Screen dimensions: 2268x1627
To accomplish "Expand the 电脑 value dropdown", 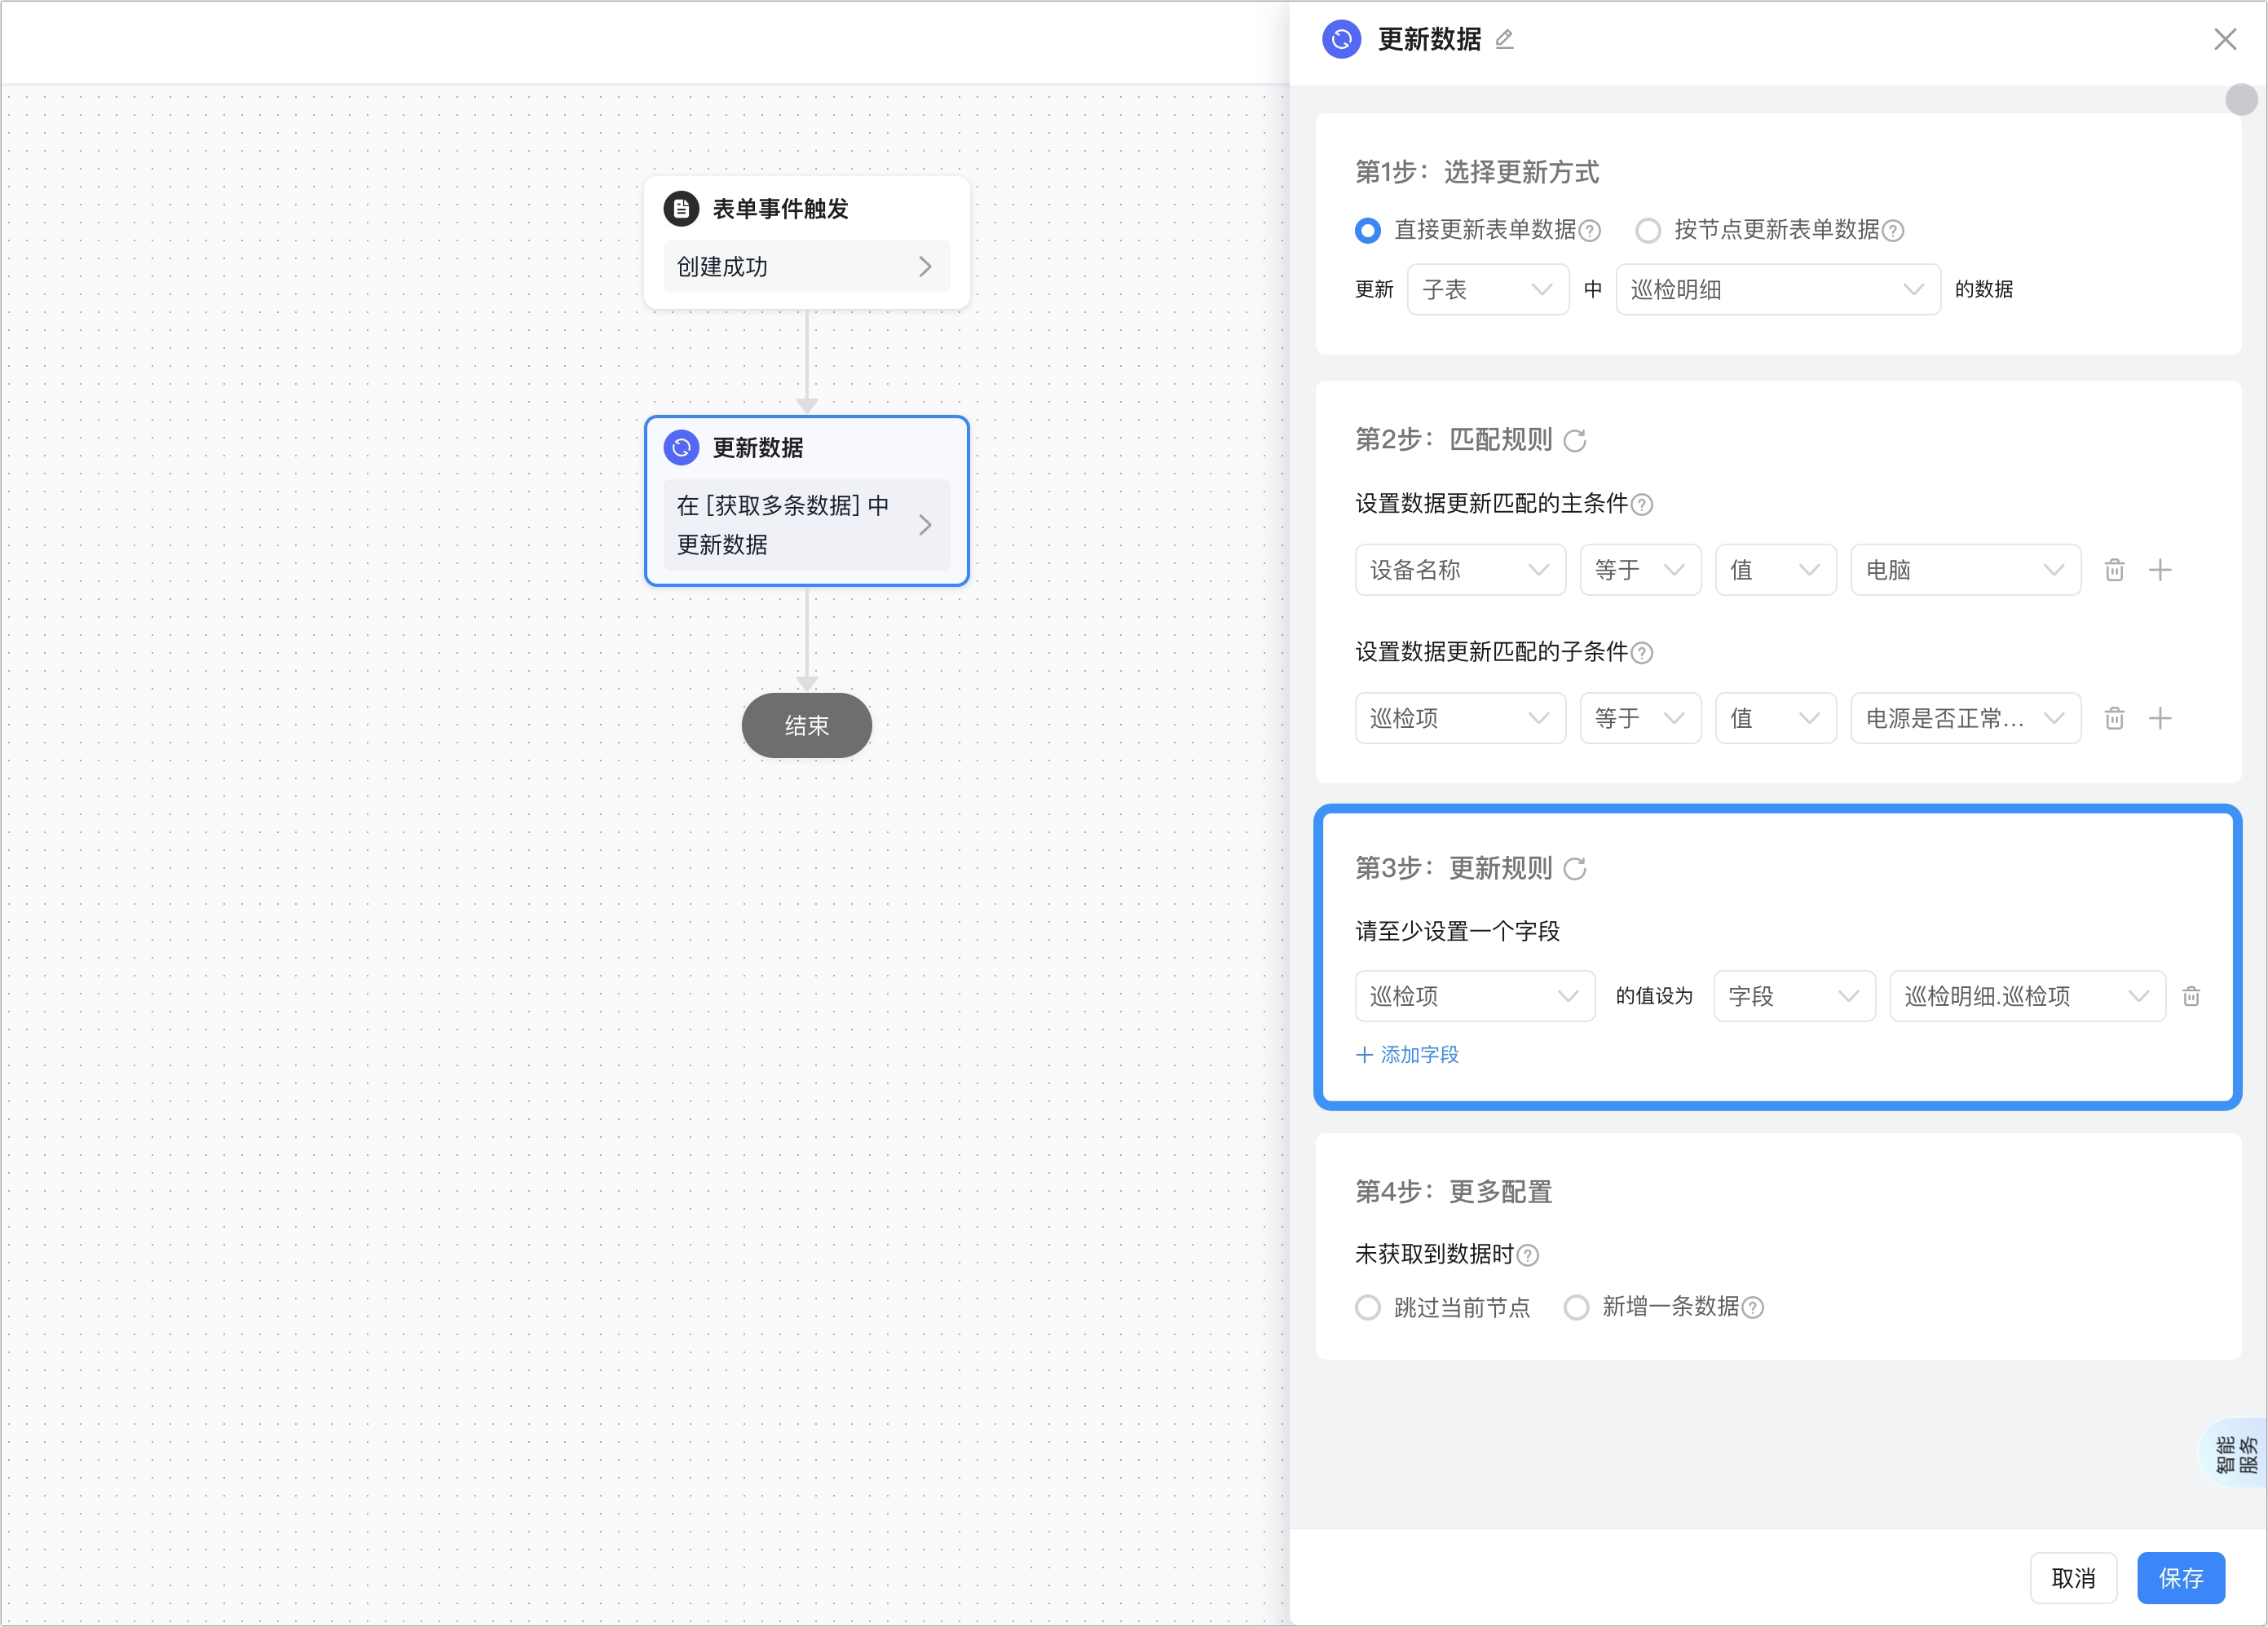I will click(1965, 570).
